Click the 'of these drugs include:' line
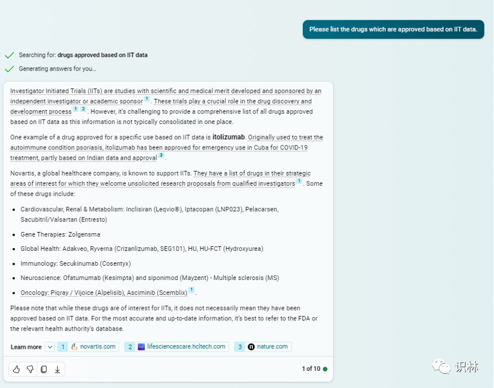Screen dimensions: 494x388 click(43, 194)
